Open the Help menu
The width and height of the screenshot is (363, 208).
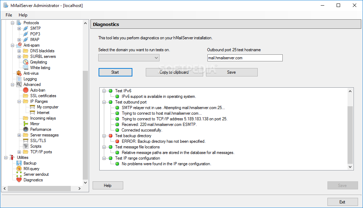click(23, 15)
